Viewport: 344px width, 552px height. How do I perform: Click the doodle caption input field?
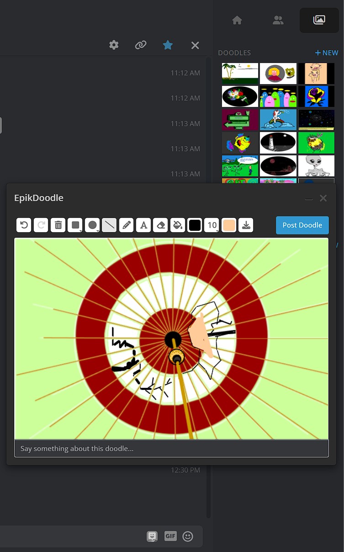click(171, 448)
